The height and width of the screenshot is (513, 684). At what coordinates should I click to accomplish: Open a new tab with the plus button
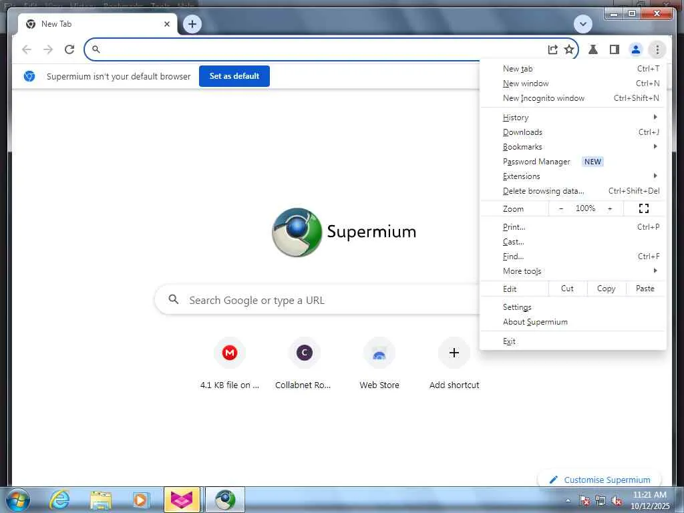point(192,23)
